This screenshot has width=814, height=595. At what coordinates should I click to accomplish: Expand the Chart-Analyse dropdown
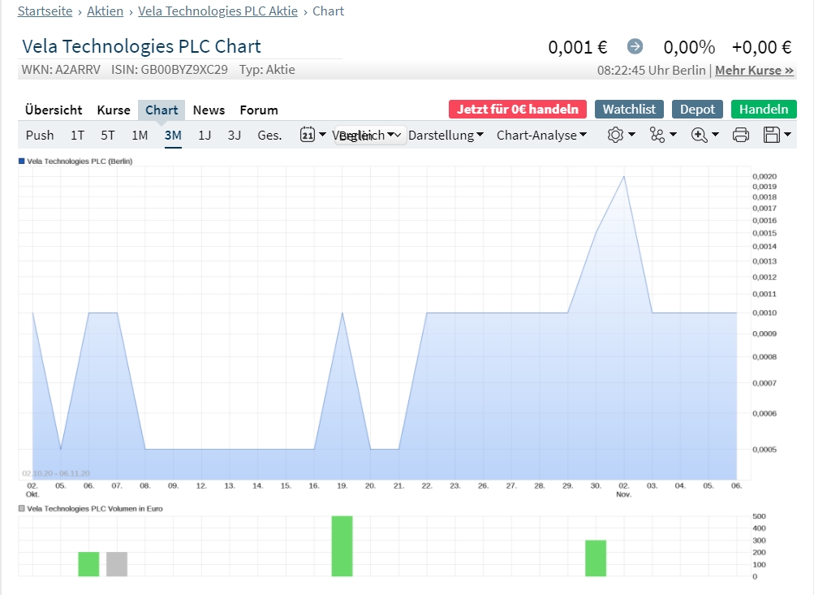click(541, 135)
